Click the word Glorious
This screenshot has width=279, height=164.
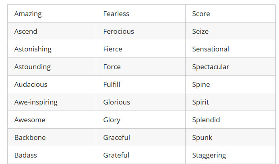coord(116,102)
